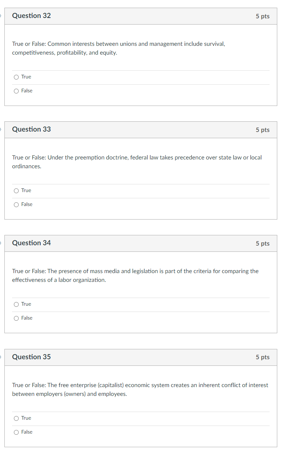
Task: Select False for Question 35
Action: coord(16,432)
